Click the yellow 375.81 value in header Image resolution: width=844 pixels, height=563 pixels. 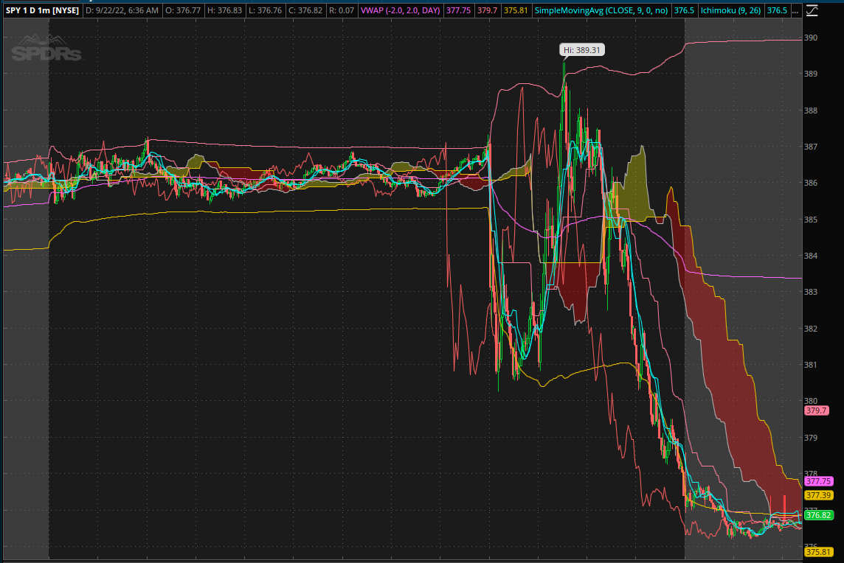click(x=516, y=10)
